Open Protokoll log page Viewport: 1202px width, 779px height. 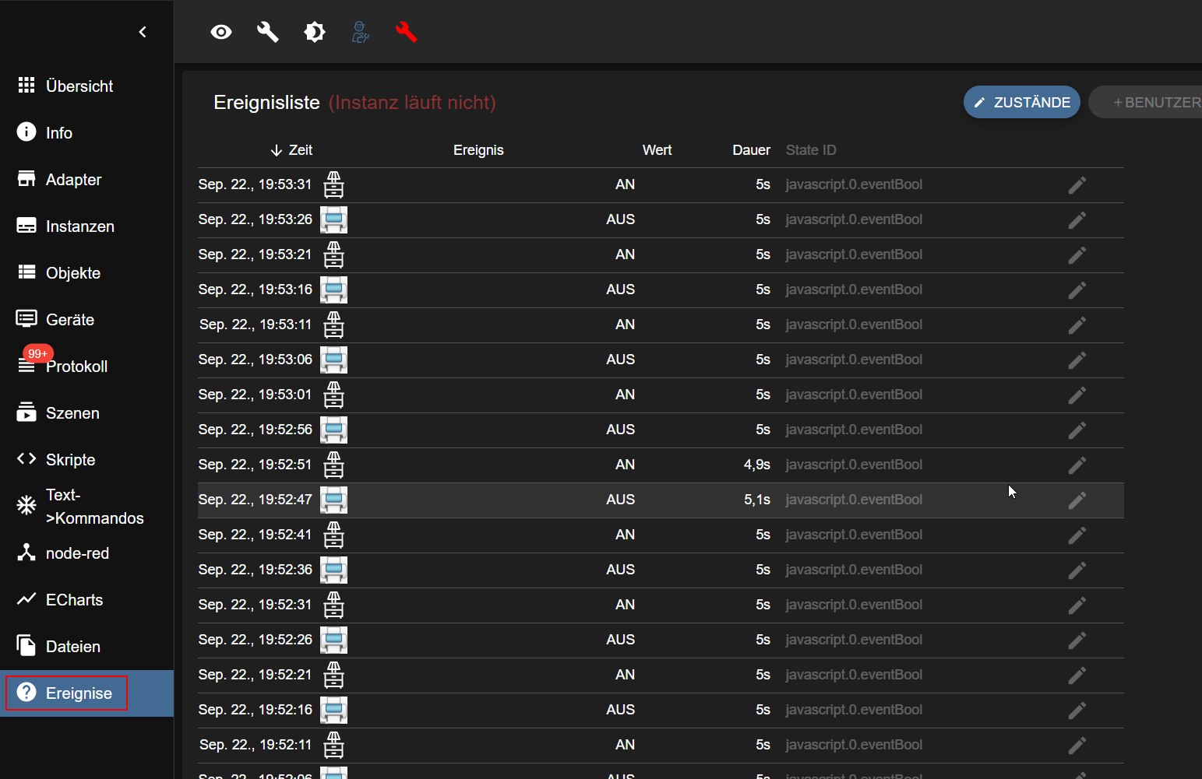86,366
